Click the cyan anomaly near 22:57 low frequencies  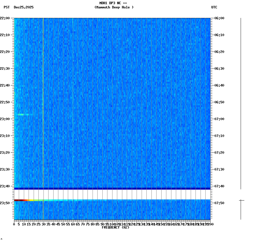point(22,114)
